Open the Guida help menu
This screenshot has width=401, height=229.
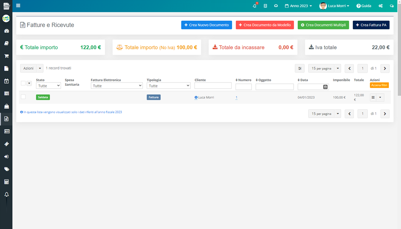(364, 6)
